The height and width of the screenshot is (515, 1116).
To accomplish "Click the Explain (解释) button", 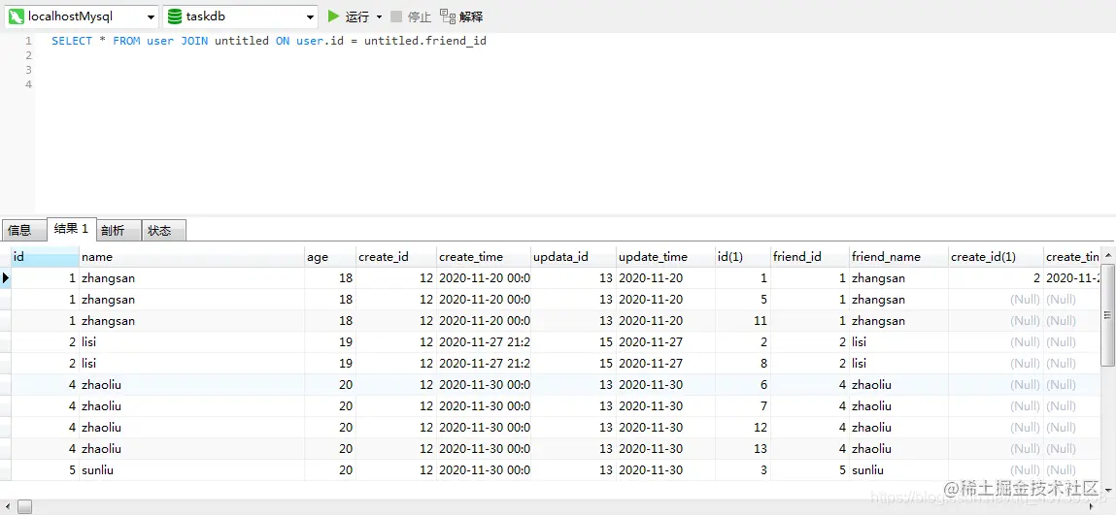I will pyautogui.click(x=461, y=16).
